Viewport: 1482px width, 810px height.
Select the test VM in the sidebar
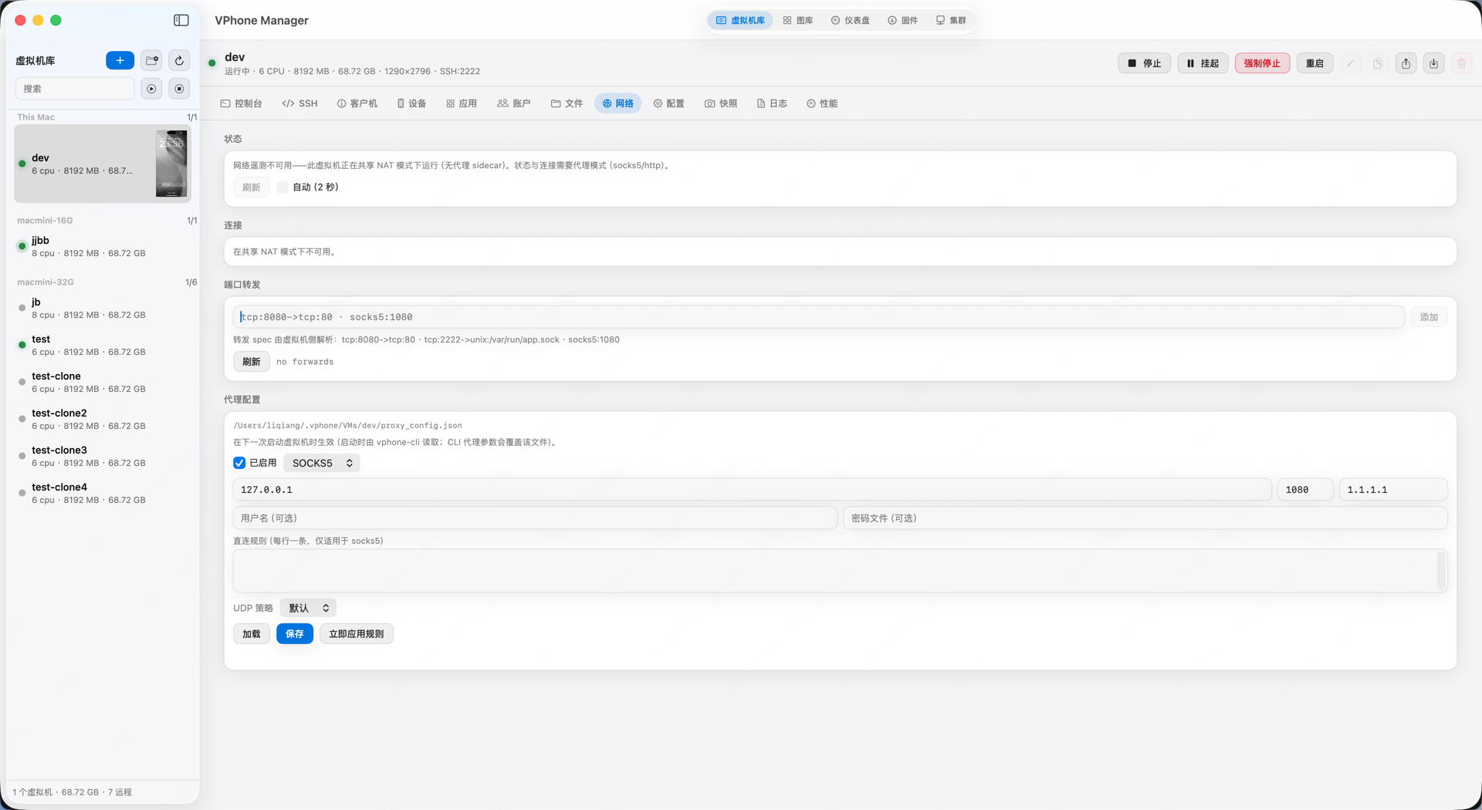click(103, 345)
